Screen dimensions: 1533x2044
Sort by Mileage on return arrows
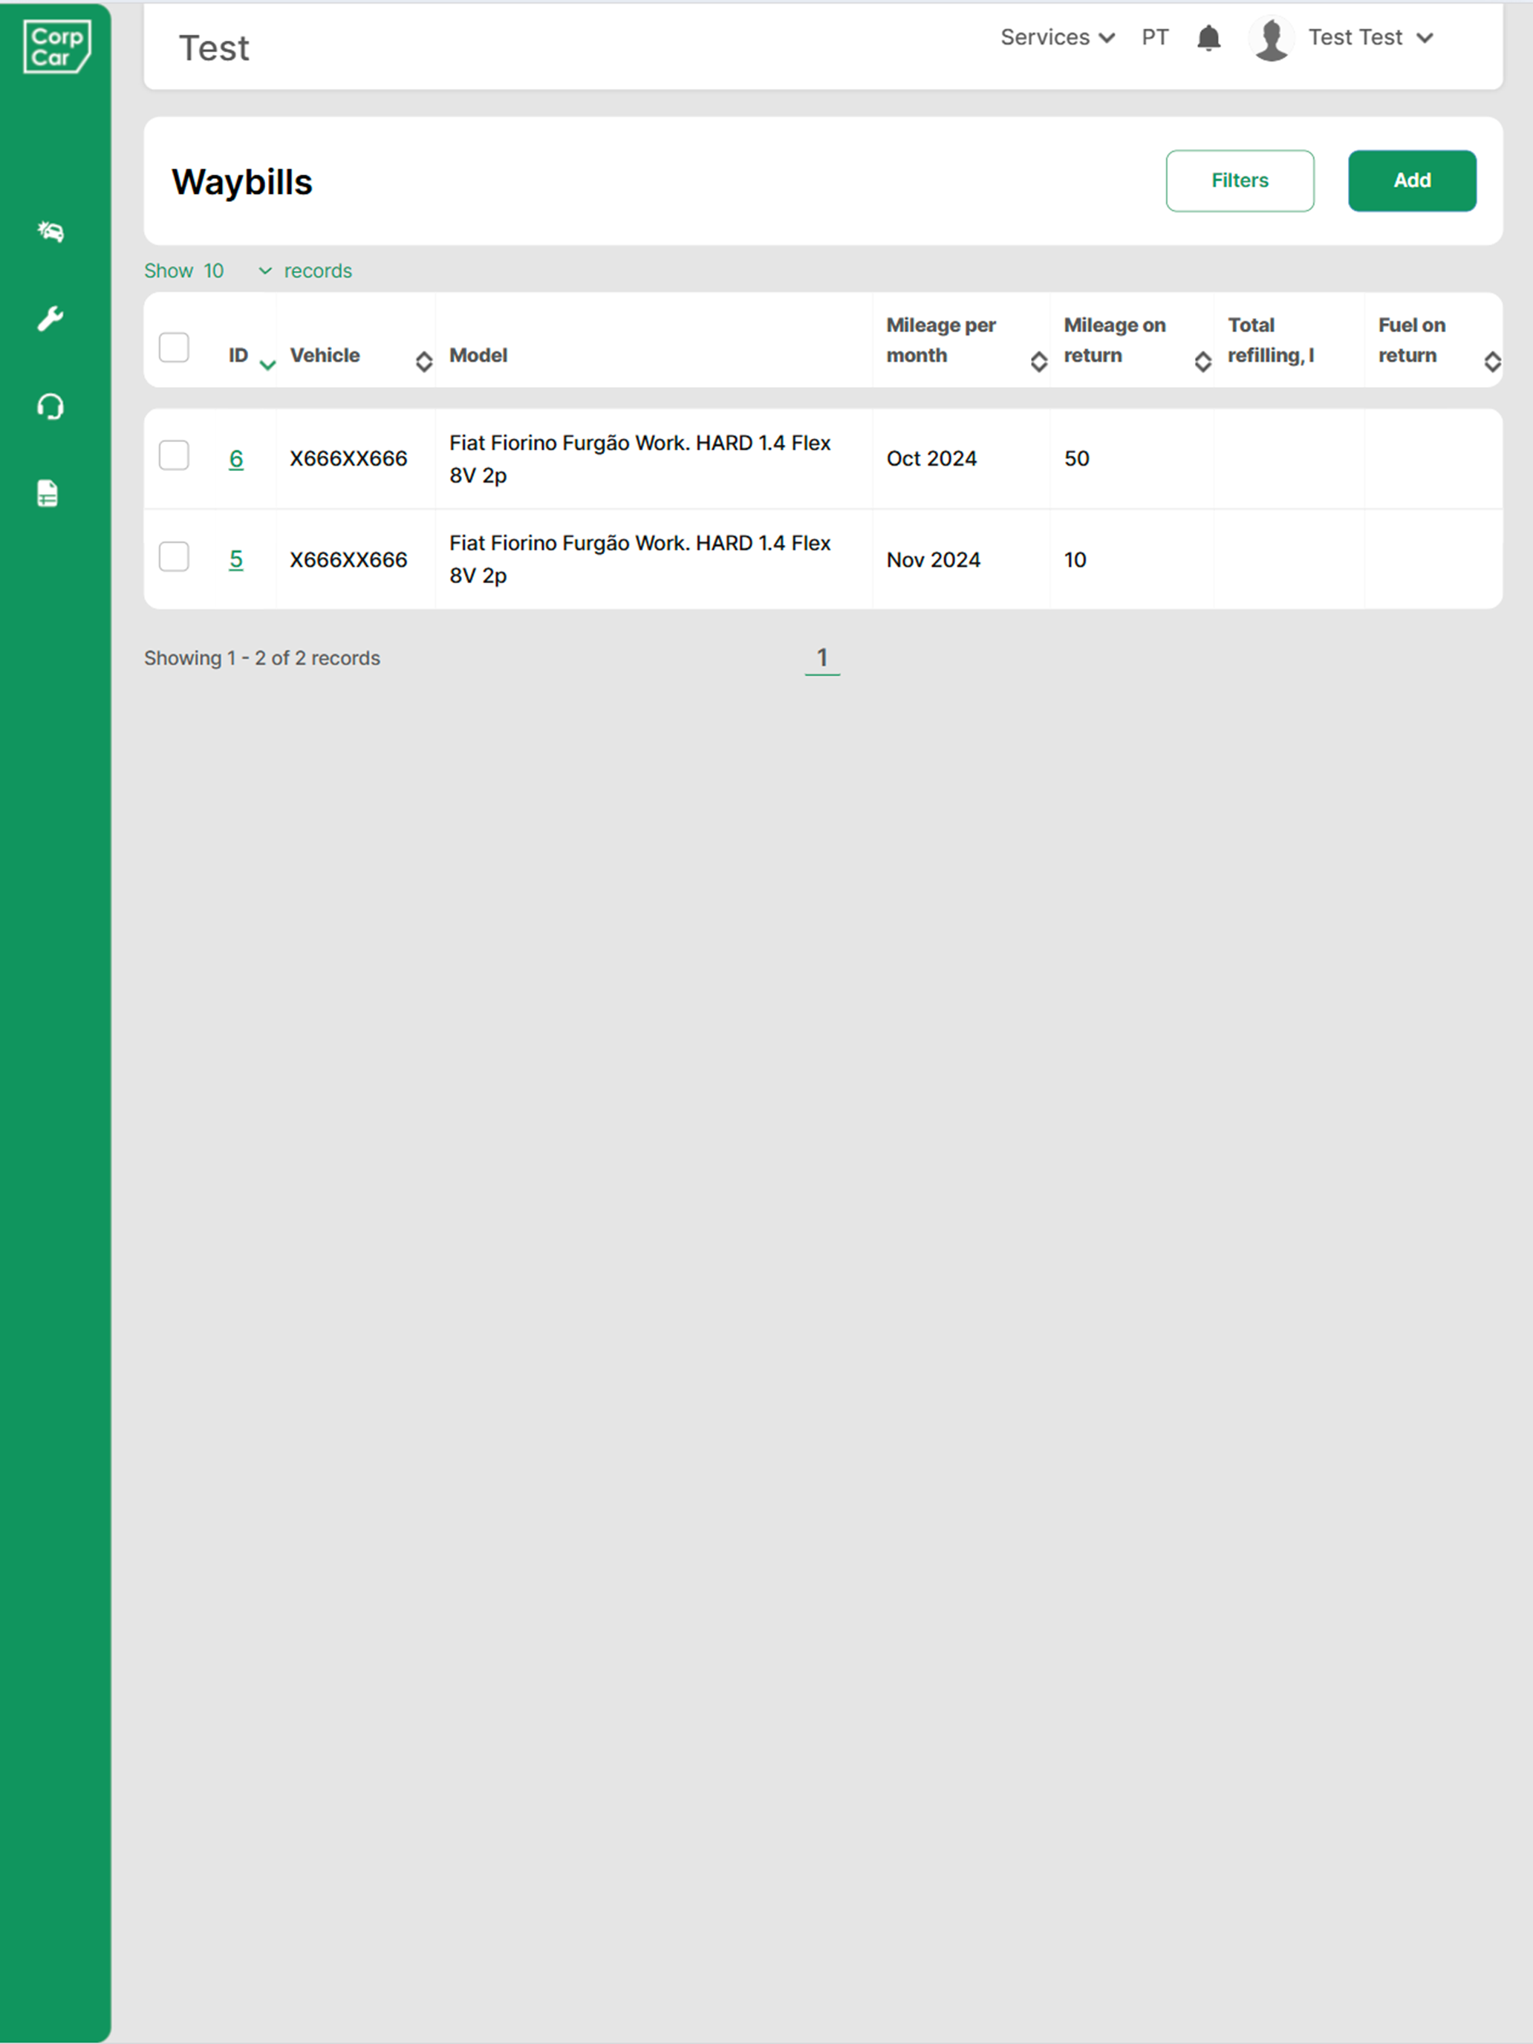pyautogui.click(x=1202, y=361)
